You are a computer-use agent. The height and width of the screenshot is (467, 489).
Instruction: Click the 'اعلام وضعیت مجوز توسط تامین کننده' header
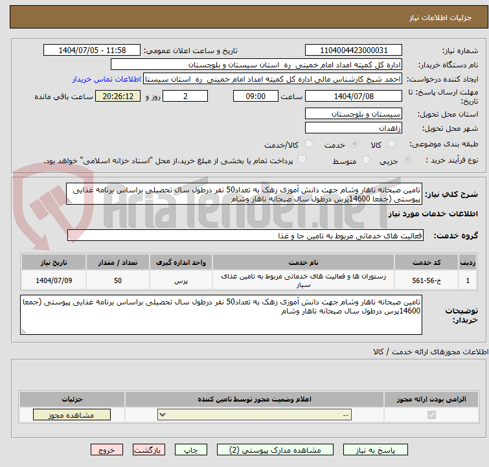point(255,399)
